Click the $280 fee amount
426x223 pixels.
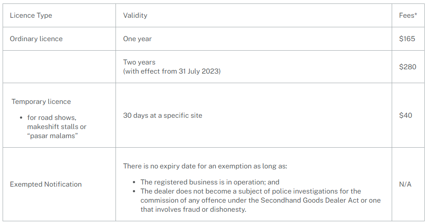[x=407, y=67]
